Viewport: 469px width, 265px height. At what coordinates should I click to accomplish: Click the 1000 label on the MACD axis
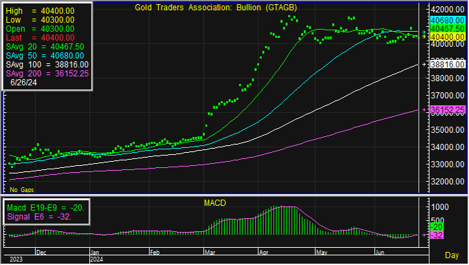coord(439,207)
